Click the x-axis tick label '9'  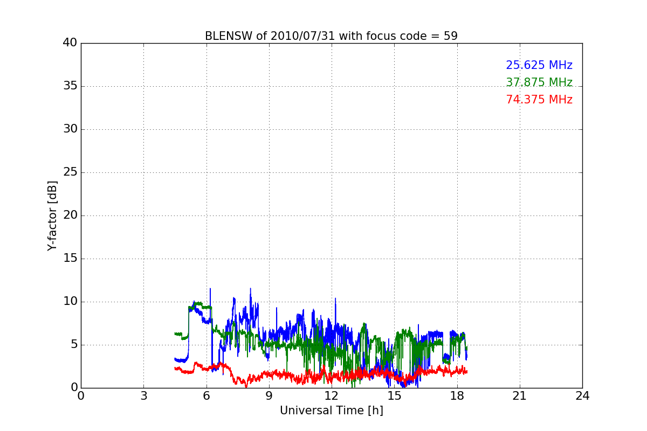(269, 396)
